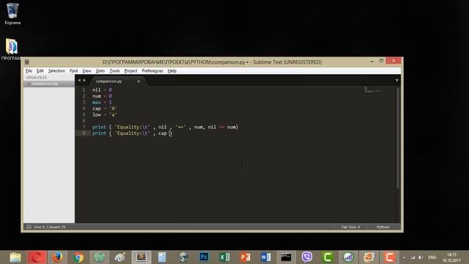The width and height of the screenshot is (469, 264).
Task: Open the globe network icon in taskbar
Action: point(182,257)
